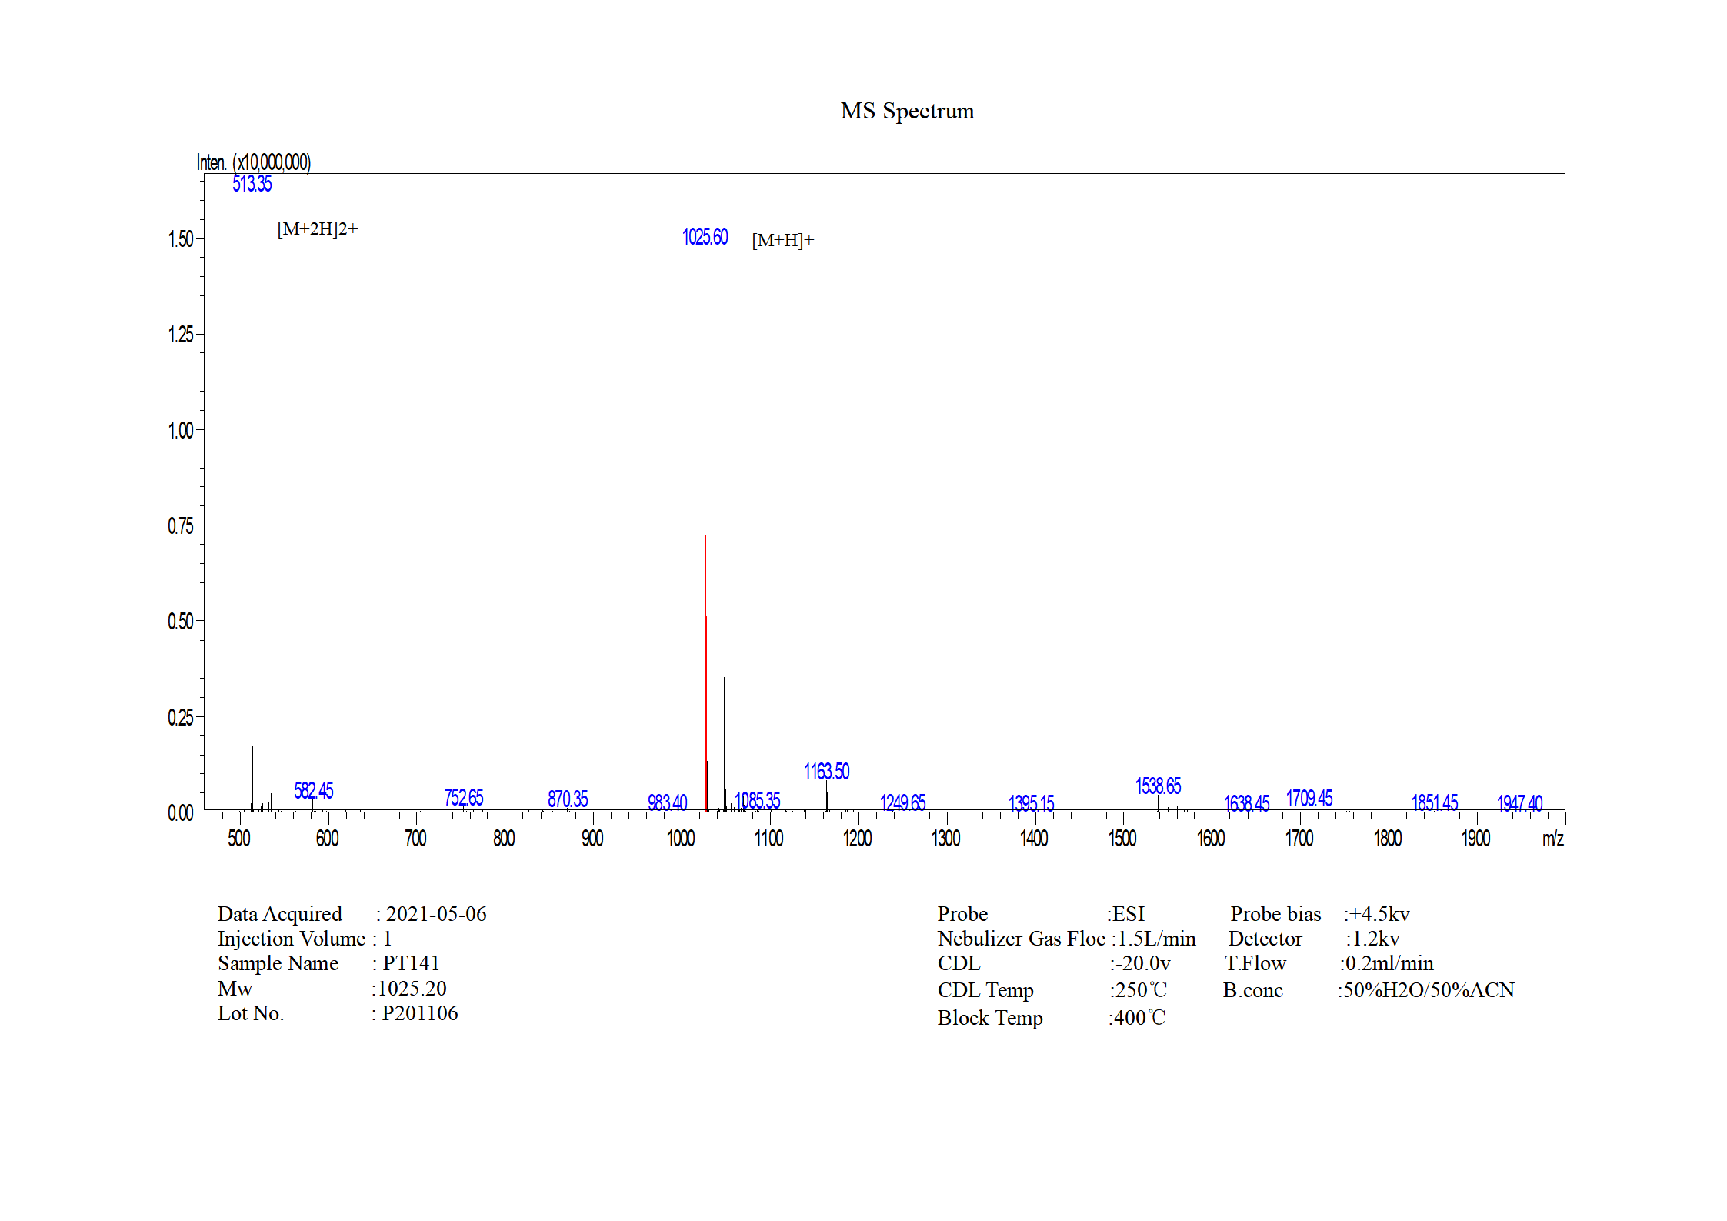The width and height of the screenshot is (1727, 1221).
Task: Click the 513.35 peak label
Action: coord(252,184)
